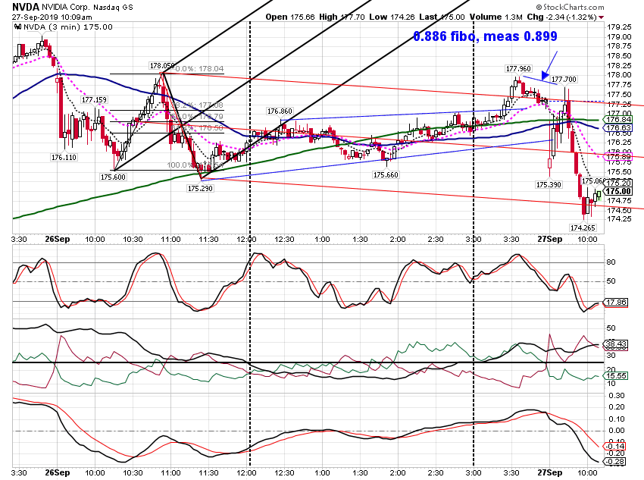Image resolution: width=644 pixels, height=480 pixels.
Task: Click the blue 0.886 fibo annotation text
Action: (485, 36)
